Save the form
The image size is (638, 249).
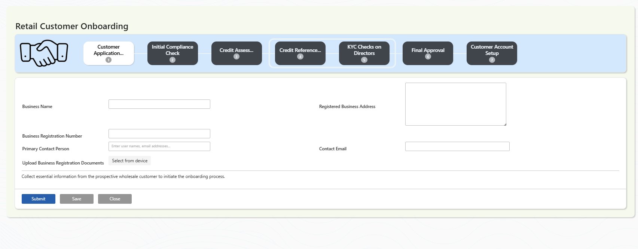tap(77, 199)
